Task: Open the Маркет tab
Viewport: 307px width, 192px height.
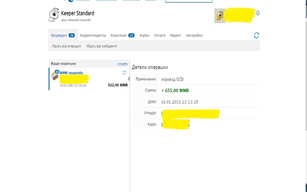Action: (175, 36)
